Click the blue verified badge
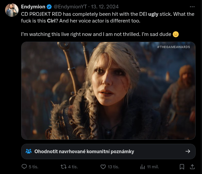This screenshot has width=202, height=174. pyautogui.click(x=48, y=6)
